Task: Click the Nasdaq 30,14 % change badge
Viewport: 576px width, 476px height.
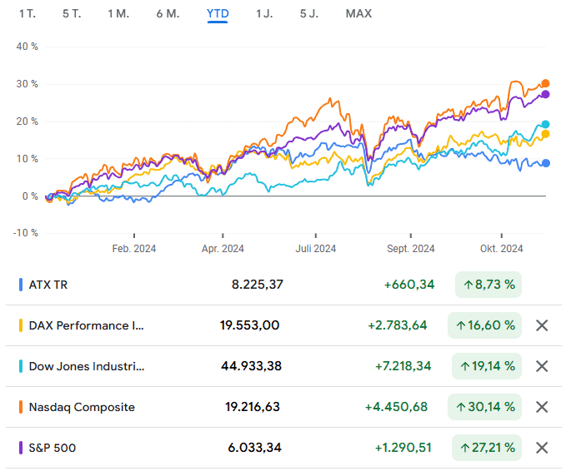Action: pos(484,407)
